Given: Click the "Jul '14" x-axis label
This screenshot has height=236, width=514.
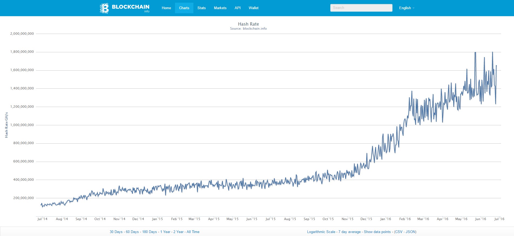Looking at the screenshot, I should [42, 219].
